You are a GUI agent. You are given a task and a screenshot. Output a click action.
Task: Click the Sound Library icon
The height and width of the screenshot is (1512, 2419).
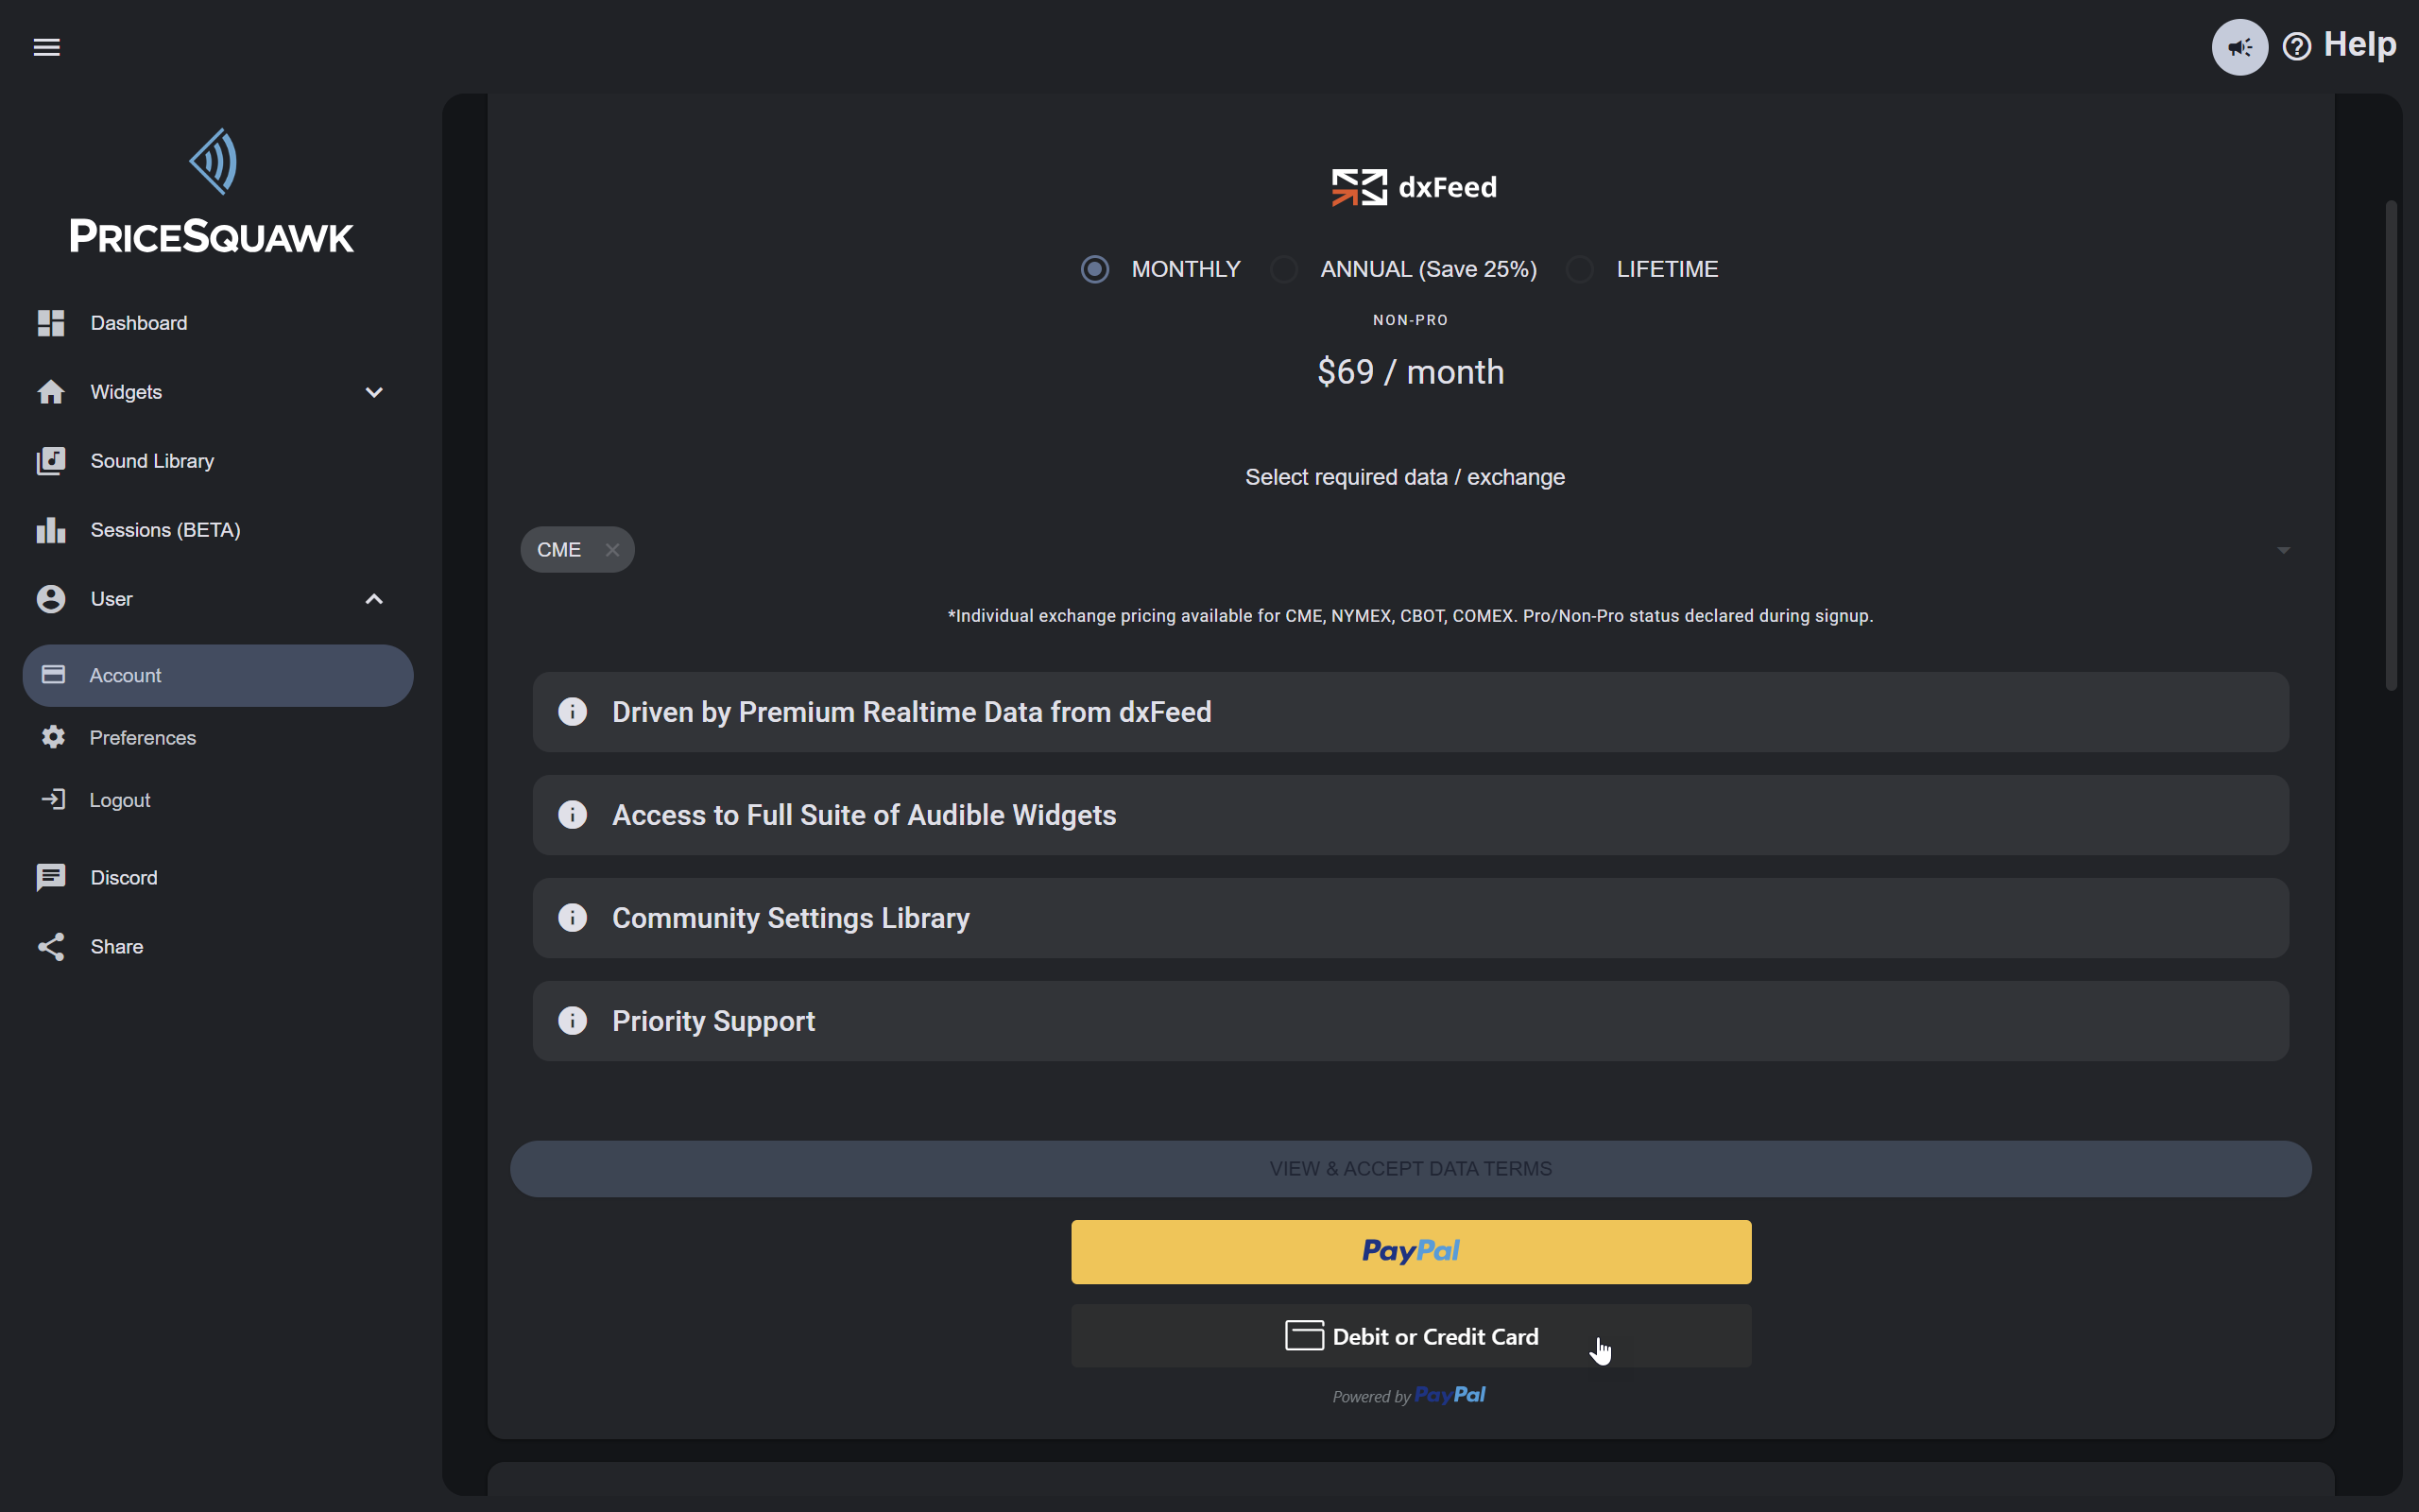click(51, 461)
